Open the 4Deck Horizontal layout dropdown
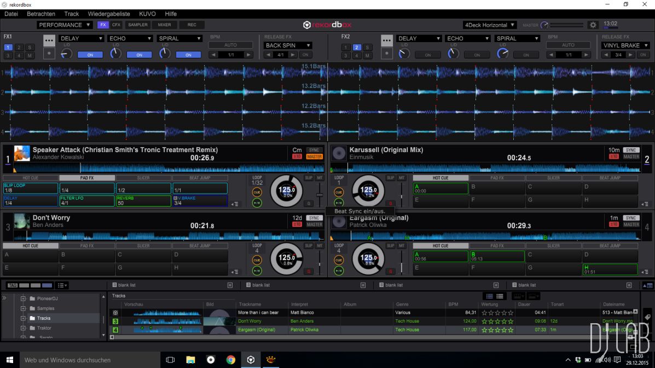Screen dimensions: 655x368 [489, 25]
